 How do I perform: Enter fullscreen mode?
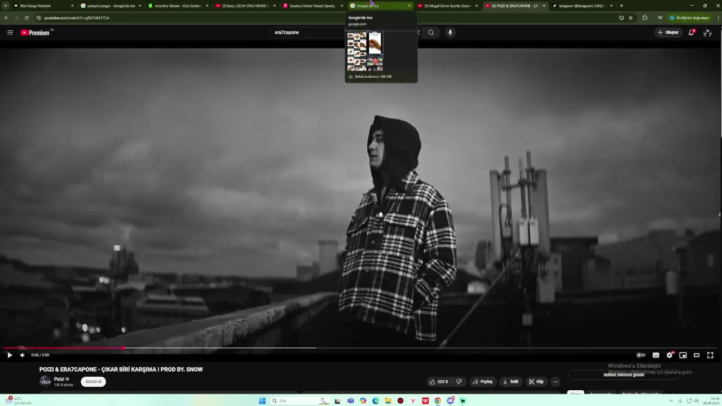pyautogui.click(x=710, y=355)
